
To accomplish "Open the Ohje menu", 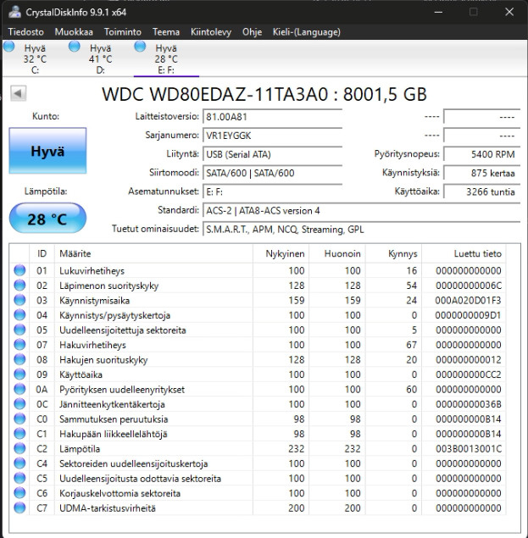I will pyautogui.click(x=252, y=32).
